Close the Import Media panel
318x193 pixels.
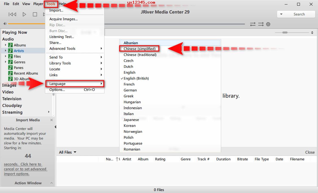click(51, 120)
